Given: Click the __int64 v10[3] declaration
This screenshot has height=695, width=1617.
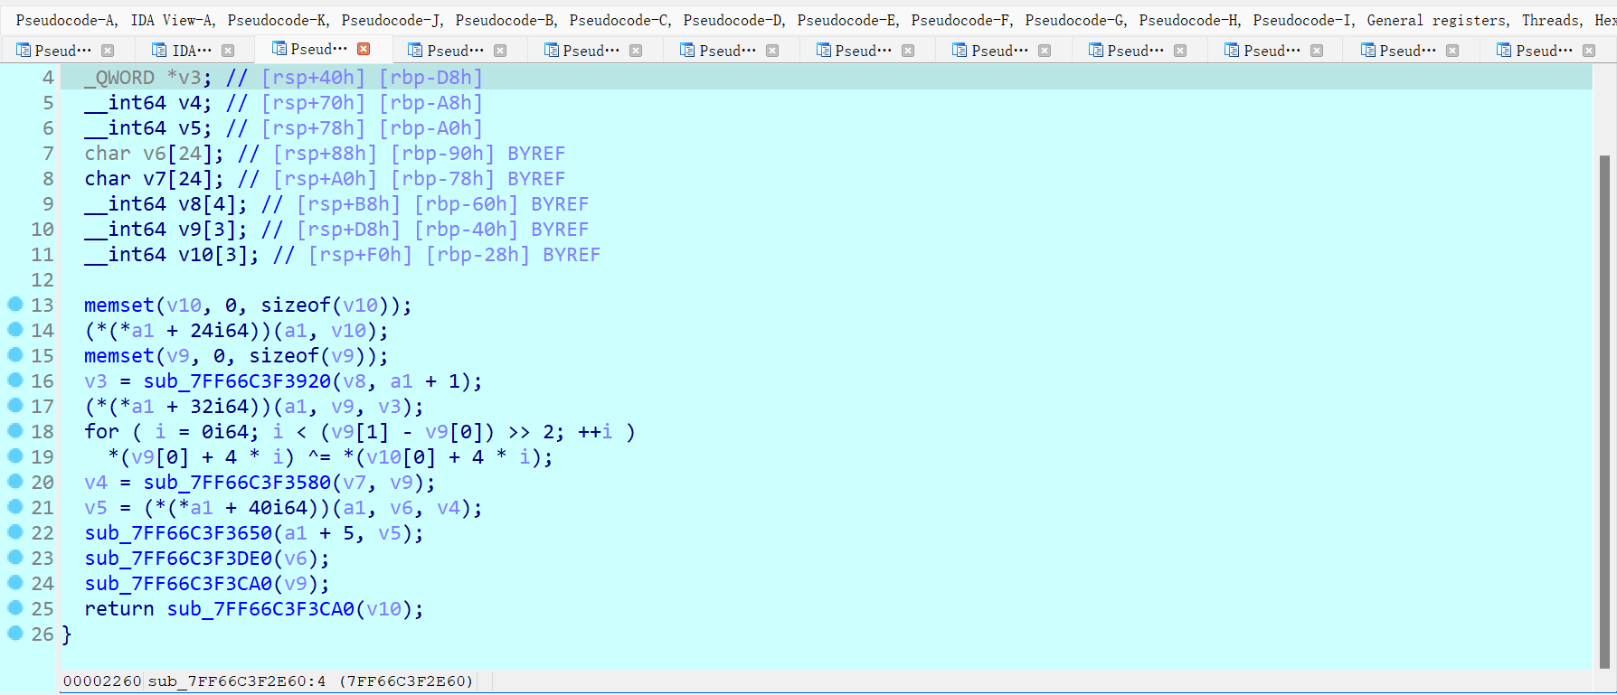Looking at the screenshot, I should click(172, 255).
